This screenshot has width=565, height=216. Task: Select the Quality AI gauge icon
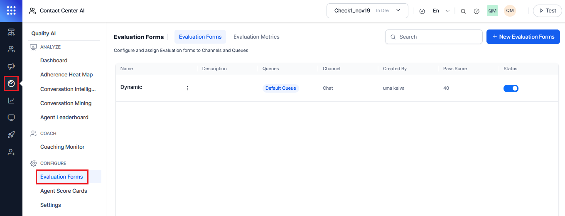(11, 83)
